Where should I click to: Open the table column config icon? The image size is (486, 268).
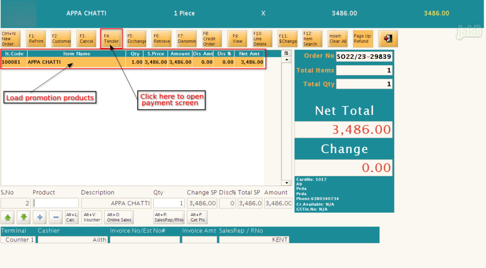[286, 53]
